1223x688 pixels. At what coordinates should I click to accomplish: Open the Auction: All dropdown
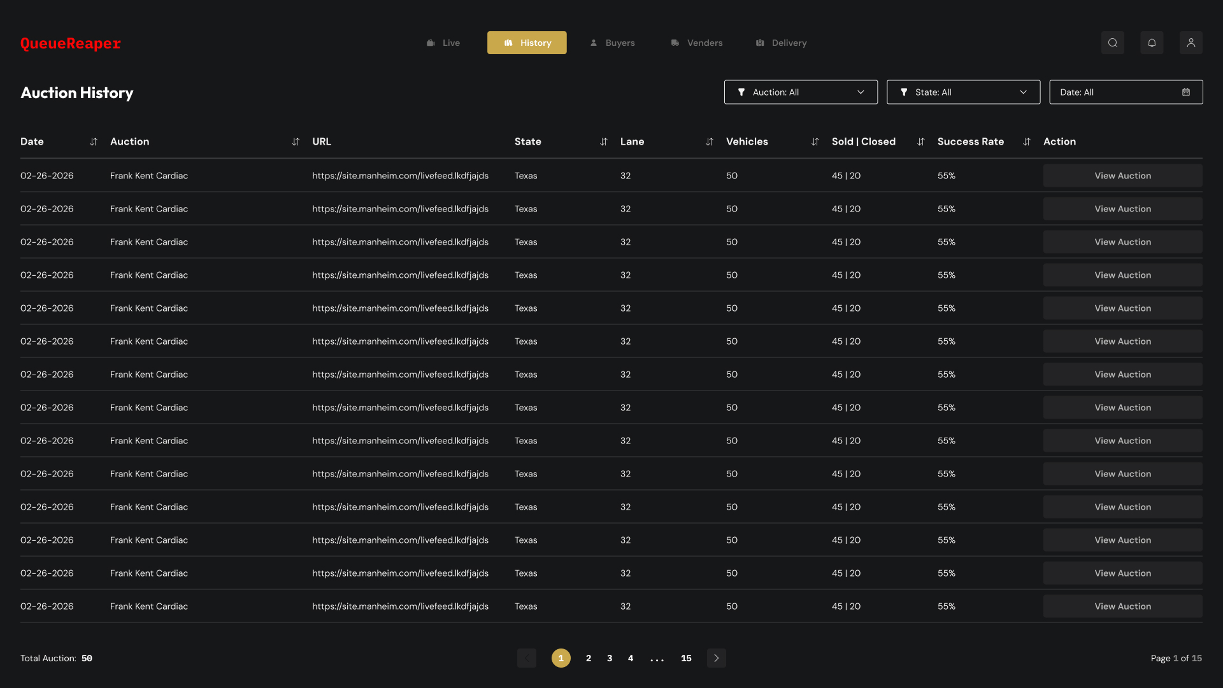(x=861, y=92)
